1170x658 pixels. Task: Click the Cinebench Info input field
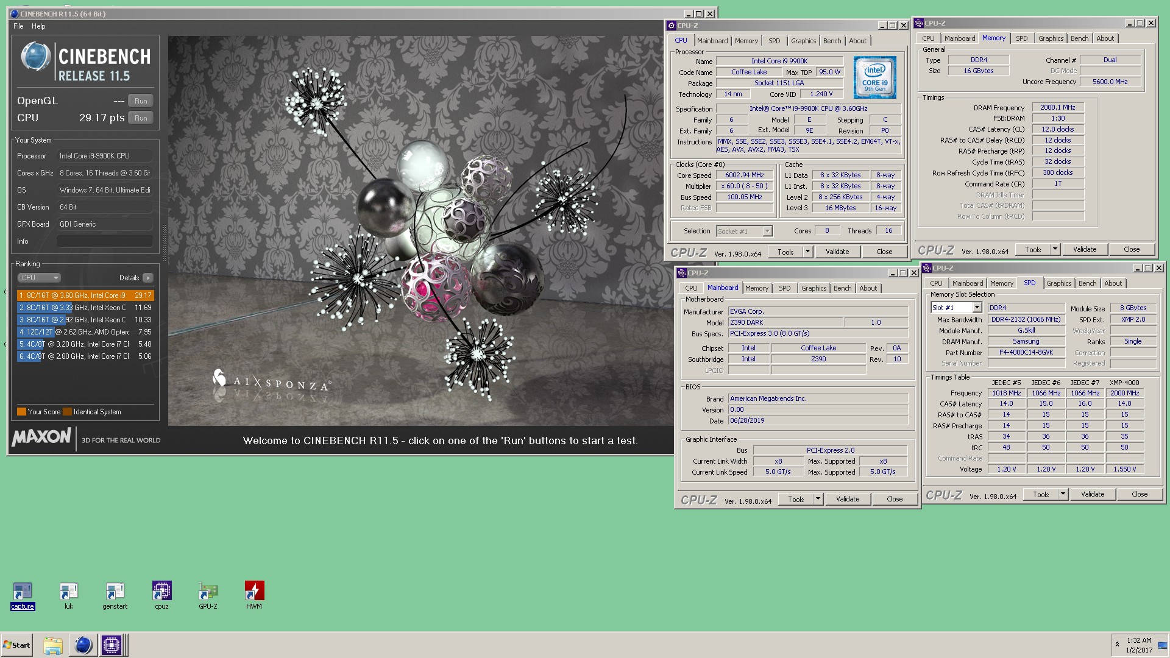[x=105, y=241]
